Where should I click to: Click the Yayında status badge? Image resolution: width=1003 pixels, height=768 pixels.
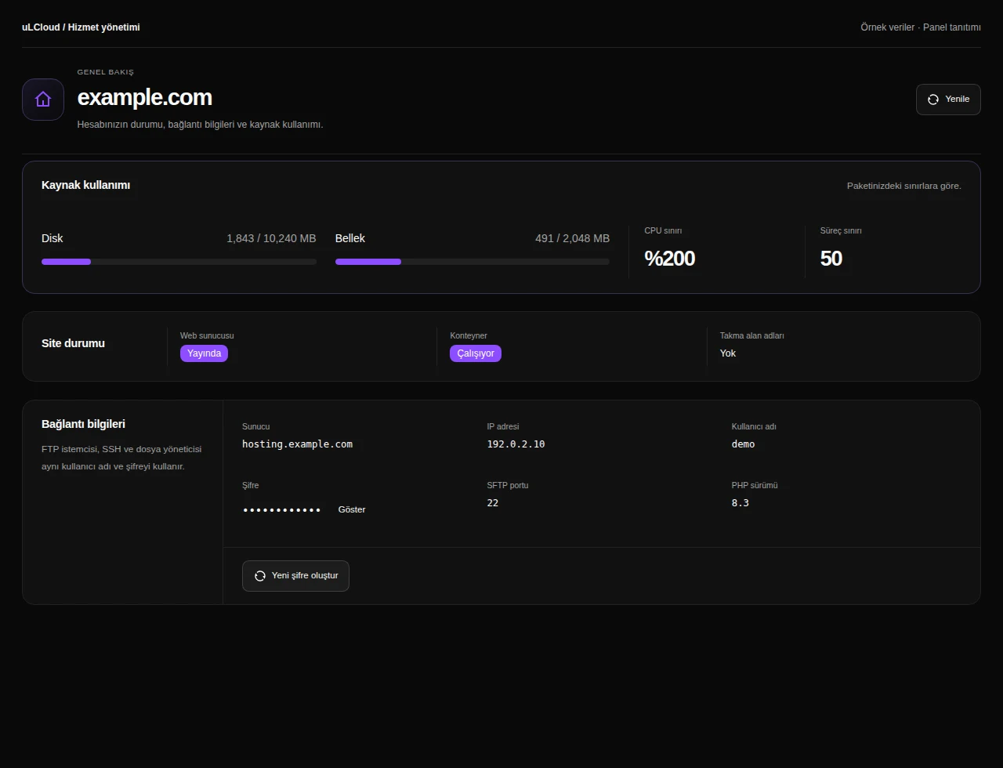coord(204,353)
